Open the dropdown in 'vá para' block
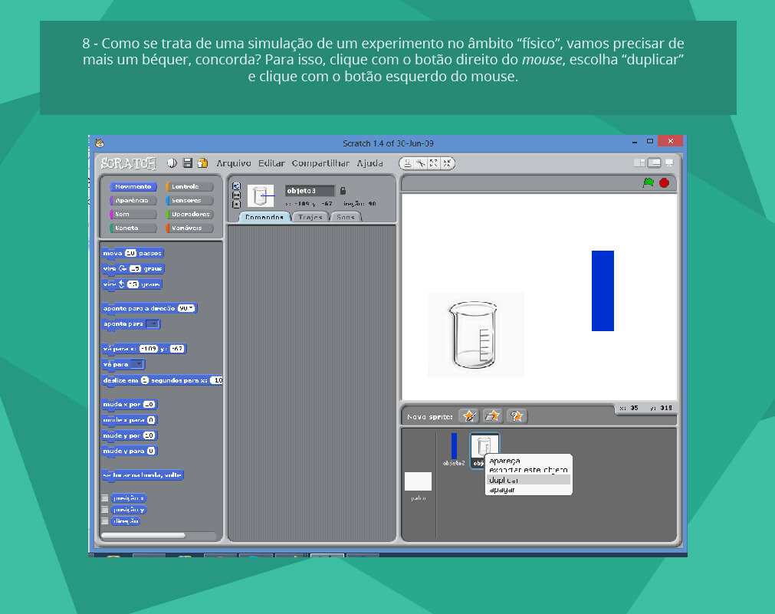Screen dimensions: 775x614 (x=137, y=364)
